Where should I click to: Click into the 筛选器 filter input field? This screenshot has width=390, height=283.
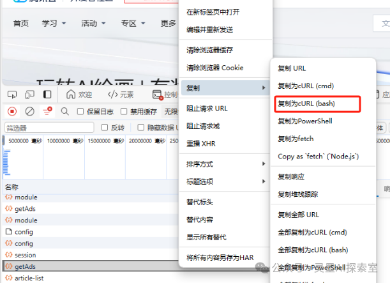48,128
